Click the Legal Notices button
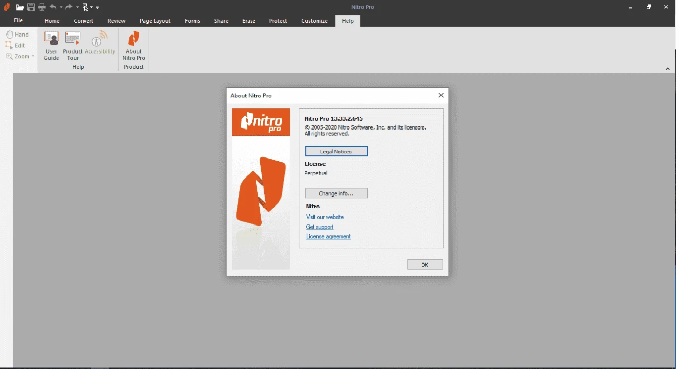This screenshot has height=369, width=679. pos(336,151)
